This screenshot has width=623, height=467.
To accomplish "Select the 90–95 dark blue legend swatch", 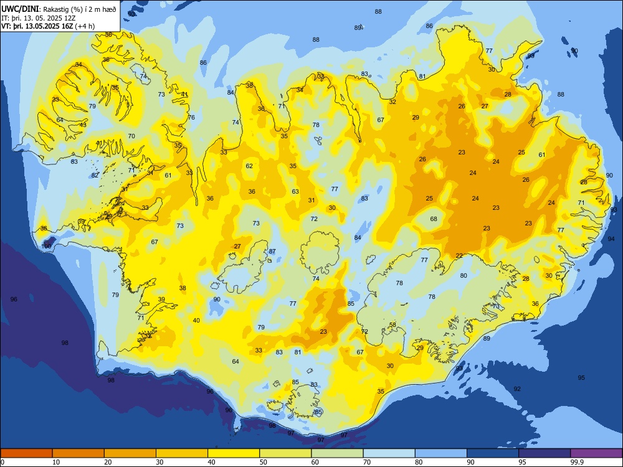I will (x=493, y=453).
